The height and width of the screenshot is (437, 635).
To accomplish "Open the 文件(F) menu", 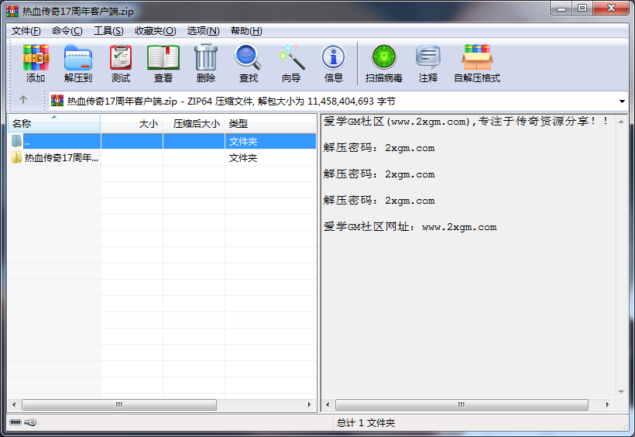I will pos(26,31).
